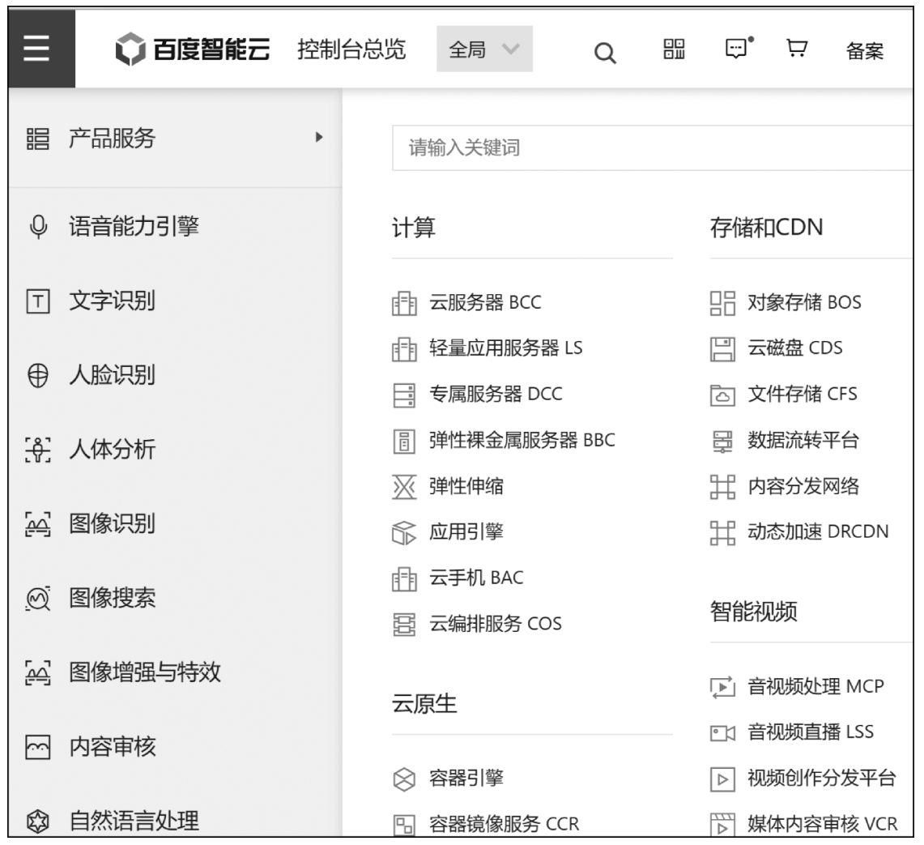The width and height of the screenshot is (924, 845).
Task: Open the 媒体内容审核 VCR link
Action: pyautogui.click(x=822, y=824)
